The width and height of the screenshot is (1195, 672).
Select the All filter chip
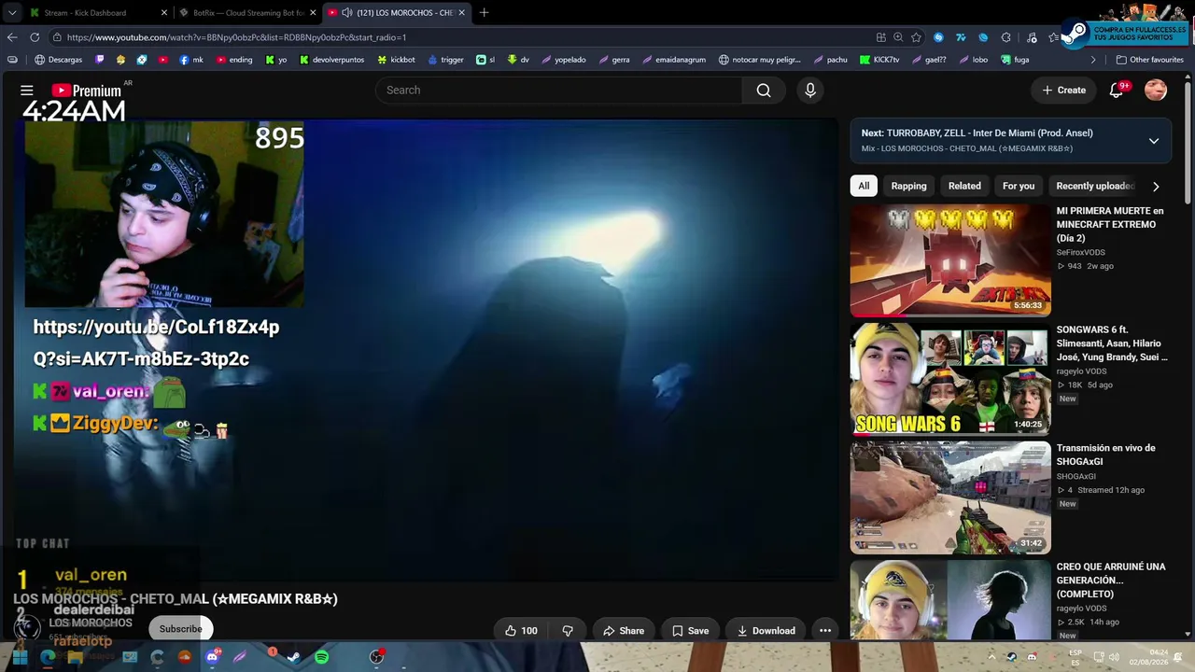click(x=864, y=186)
